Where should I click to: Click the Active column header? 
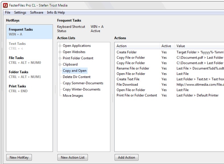tap(166, 46)
